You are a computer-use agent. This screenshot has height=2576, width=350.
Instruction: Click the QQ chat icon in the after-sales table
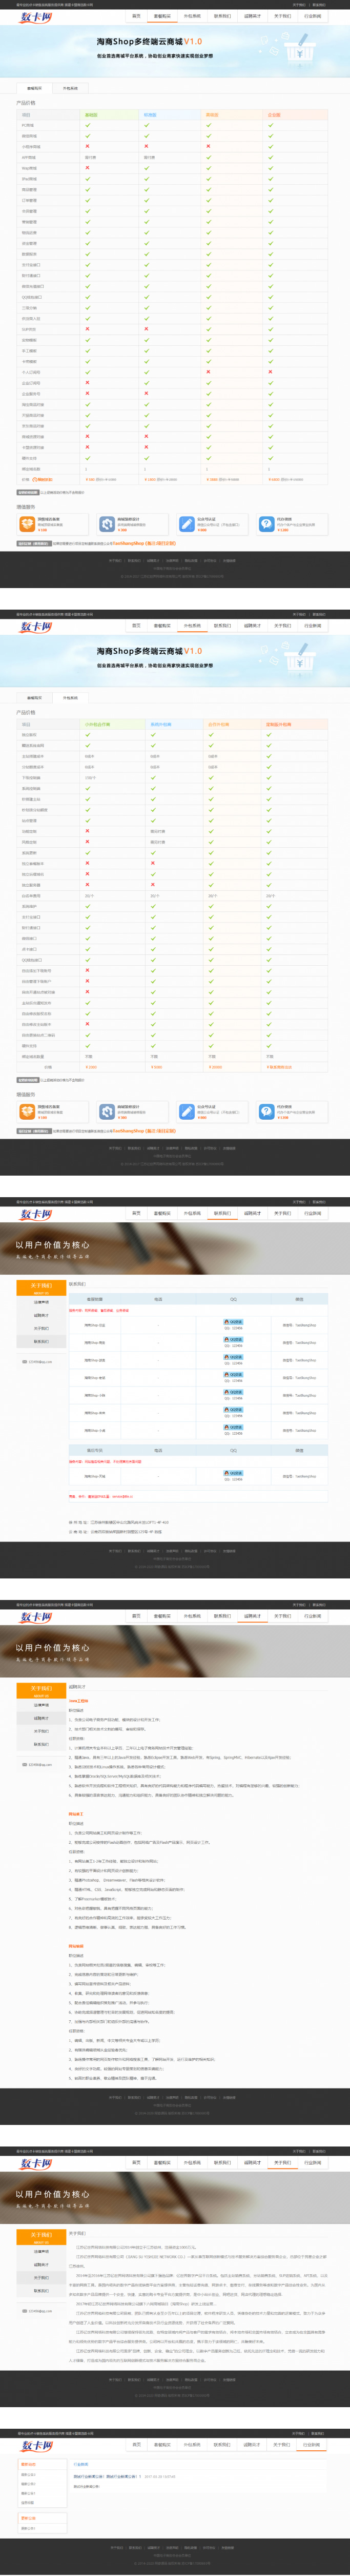coord(233,1473)
